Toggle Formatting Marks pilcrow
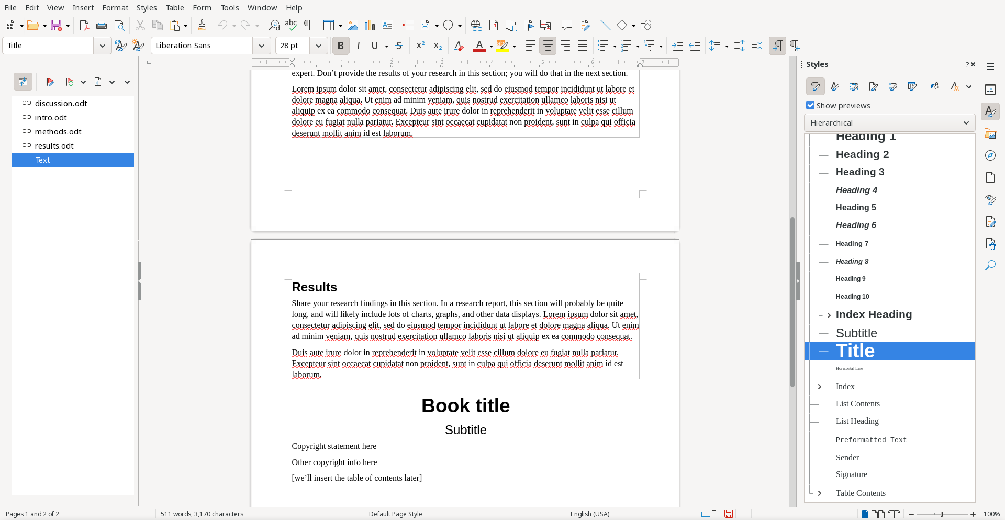 coord(308,25)
